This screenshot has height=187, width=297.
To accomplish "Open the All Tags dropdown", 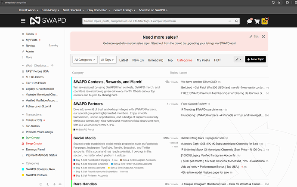I will (108, 60).
